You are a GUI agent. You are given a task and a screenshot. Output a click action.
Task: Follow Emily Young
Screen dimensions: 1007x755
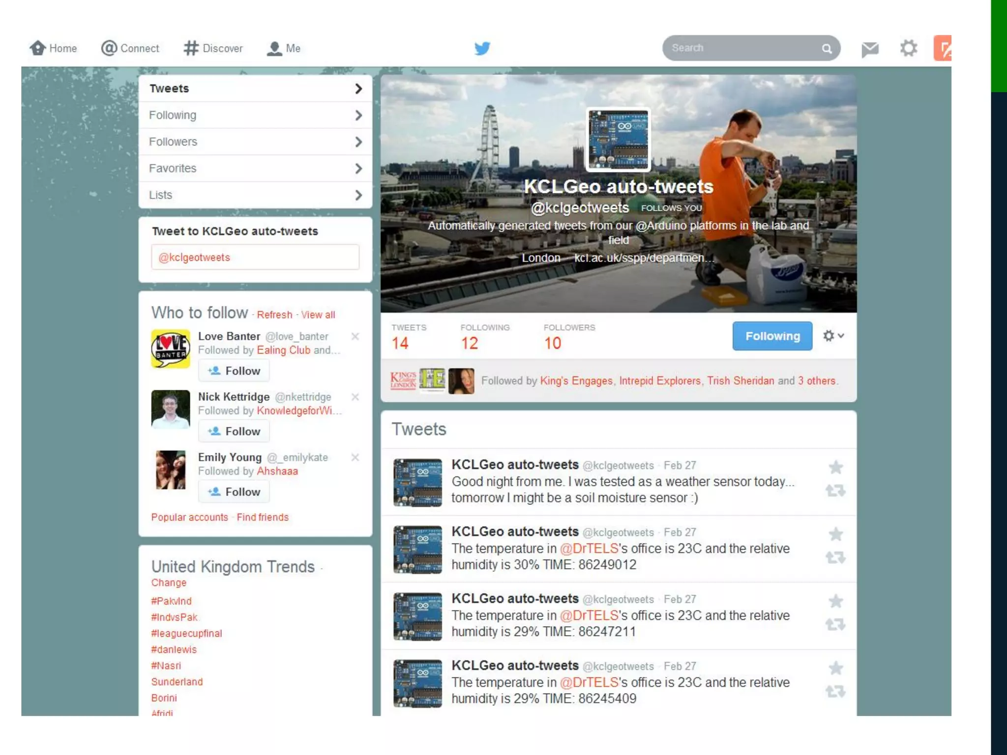pos(234,492)
